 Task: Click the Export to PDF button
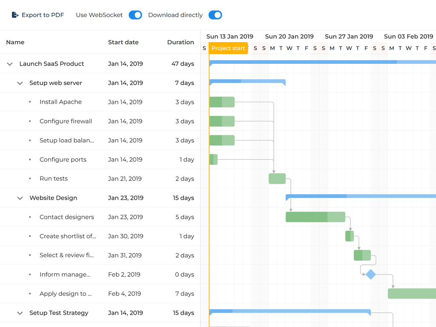tap(38, 15)
